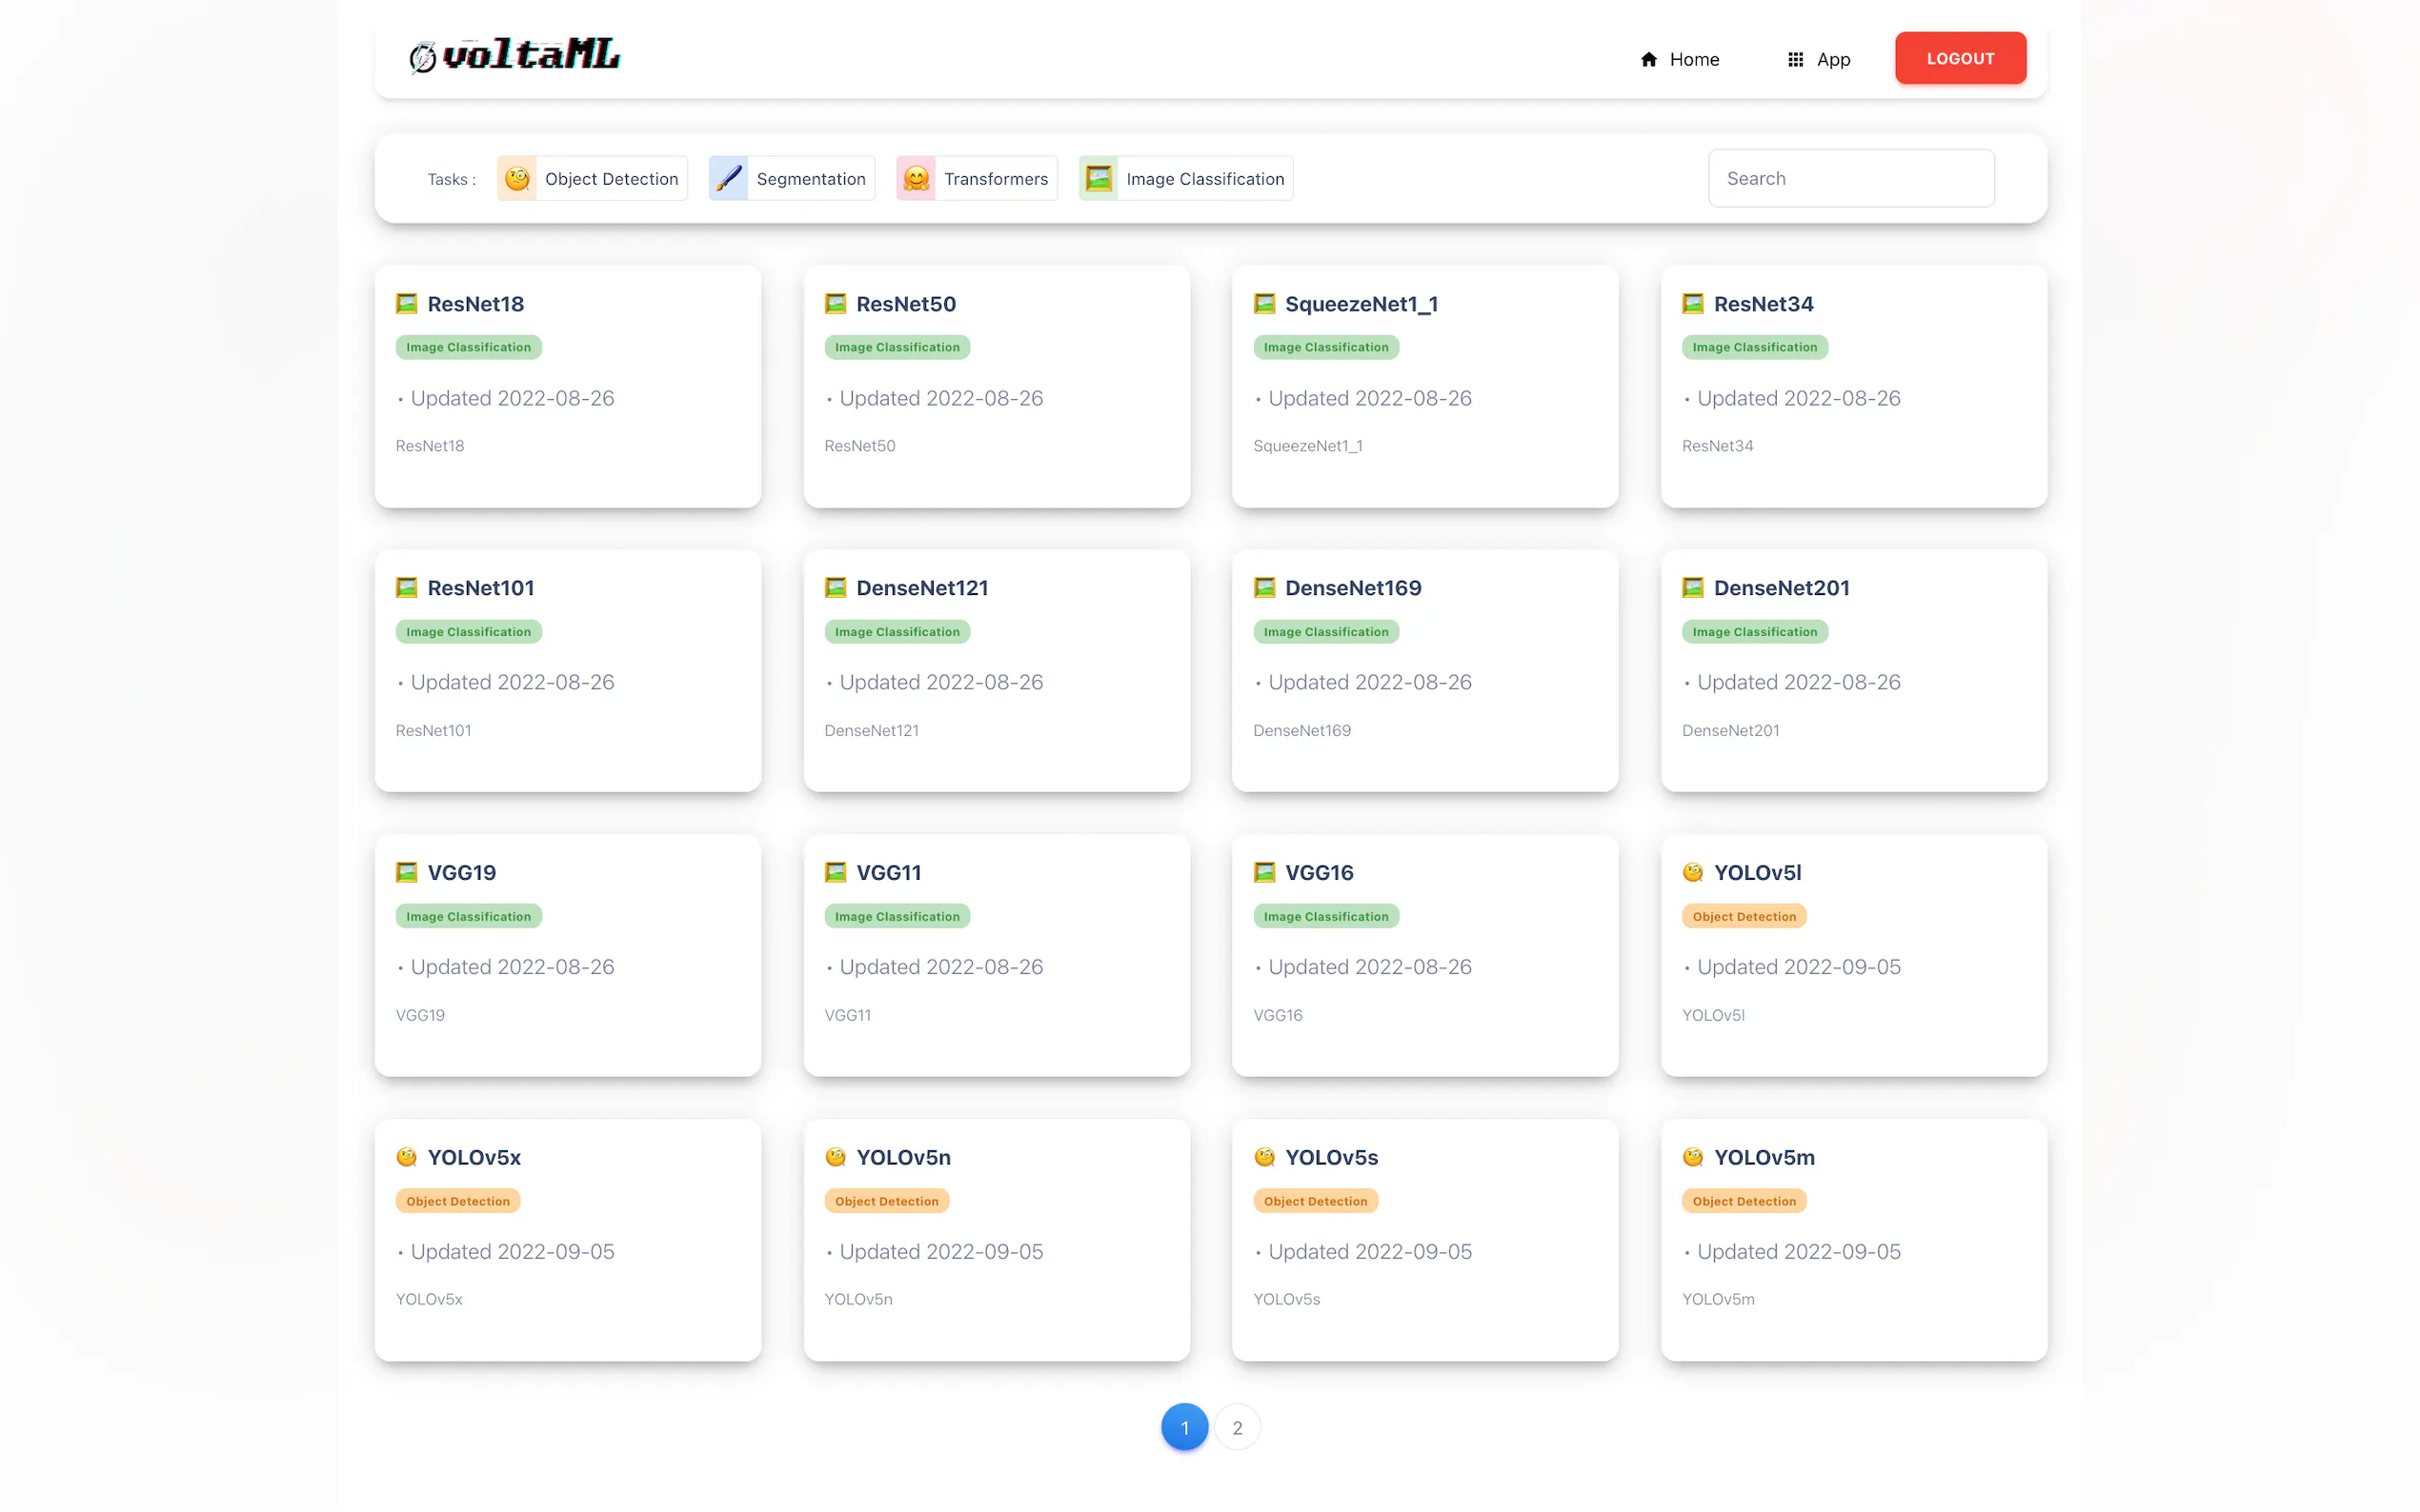Select page 1 in pagination
The image size is (2420, 1512).
click(x=1183, y=1427)
